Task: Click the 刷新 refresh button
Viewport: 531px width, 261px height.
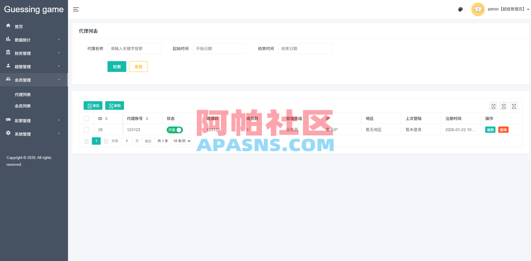Action: coord(115,105)
